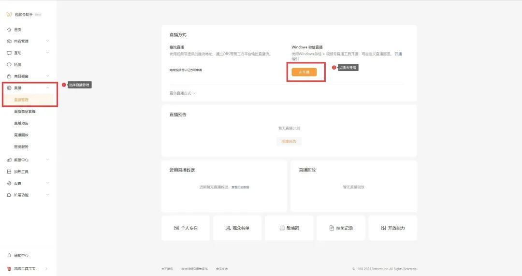This screenshot has width=522, height=276.
Task: Click the 创建预告 button under 直播预告
Action: coord(289,142)
